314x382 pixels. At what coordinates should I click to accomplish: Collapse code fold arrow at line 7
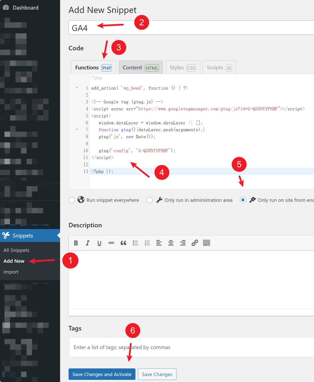coord(77,129)
